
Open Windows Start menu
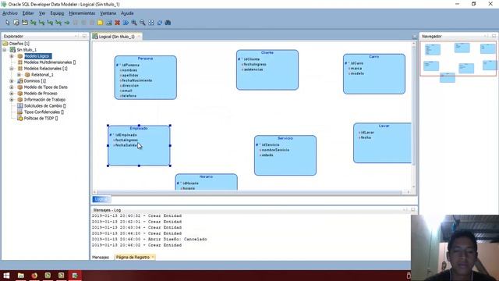click(x=6, y=276)
